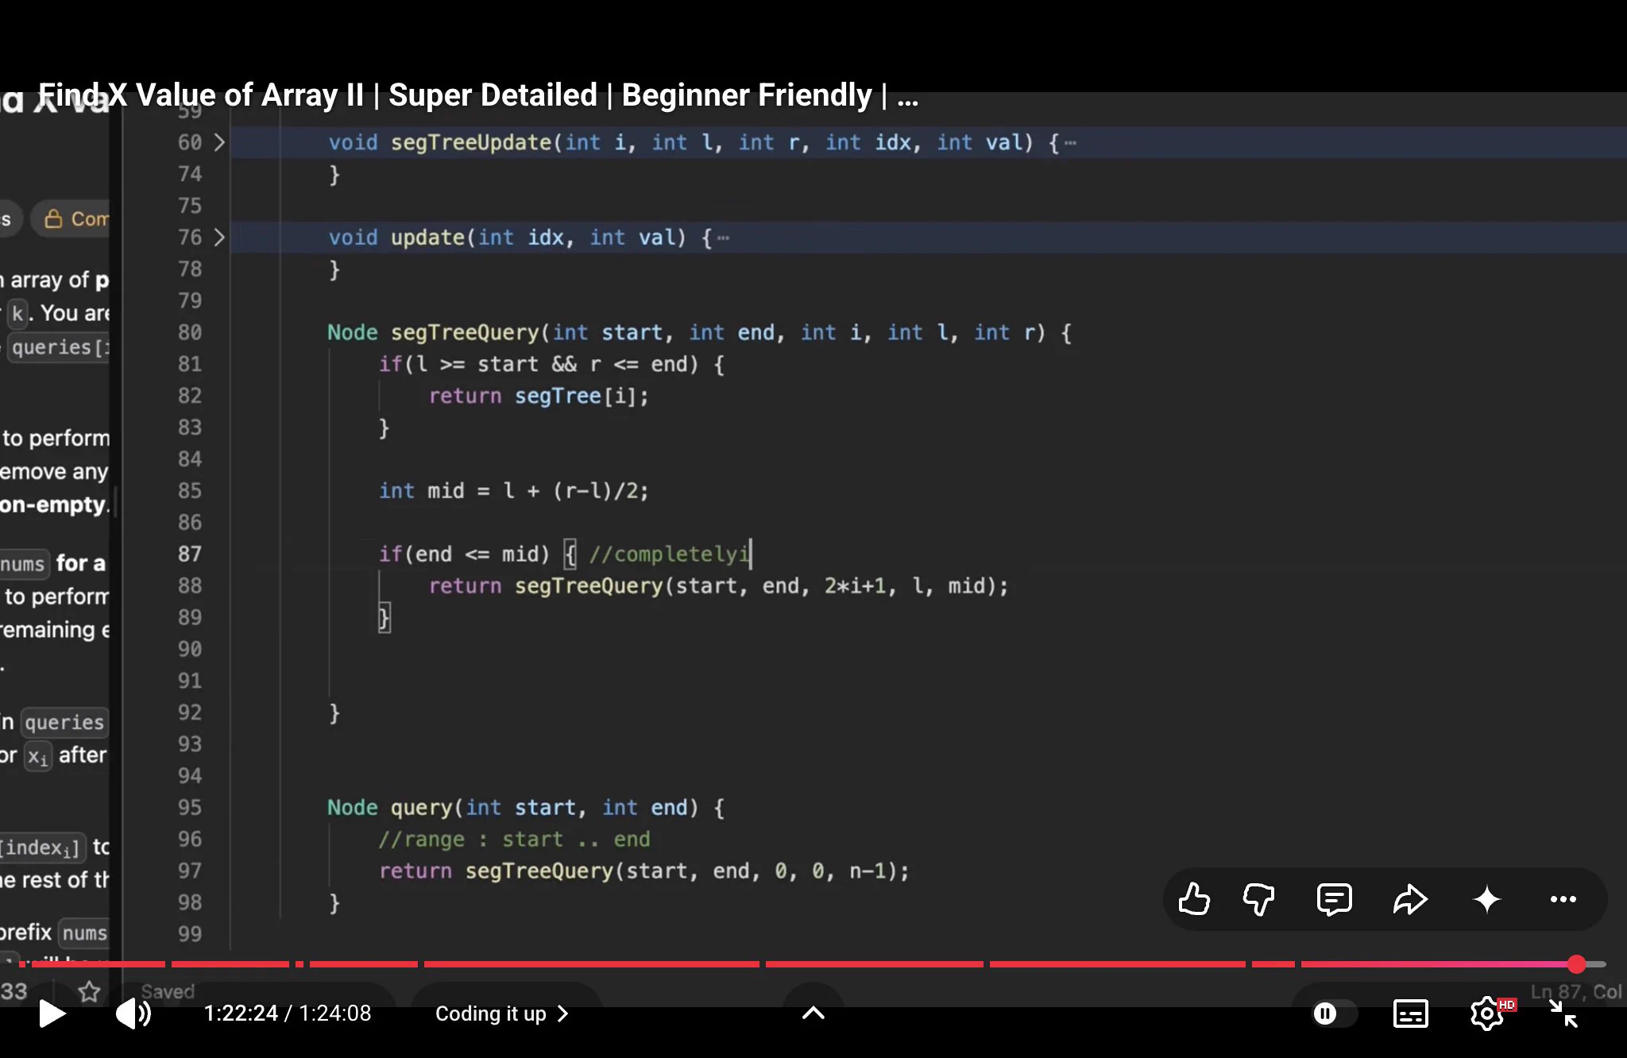The image size is (1627, 1058).
Task: Dislike the video with thumbs down
Action: (x=1258, y=899)
